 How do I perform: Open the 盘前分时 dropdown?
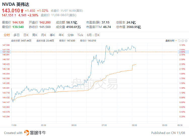coord(171,41)
